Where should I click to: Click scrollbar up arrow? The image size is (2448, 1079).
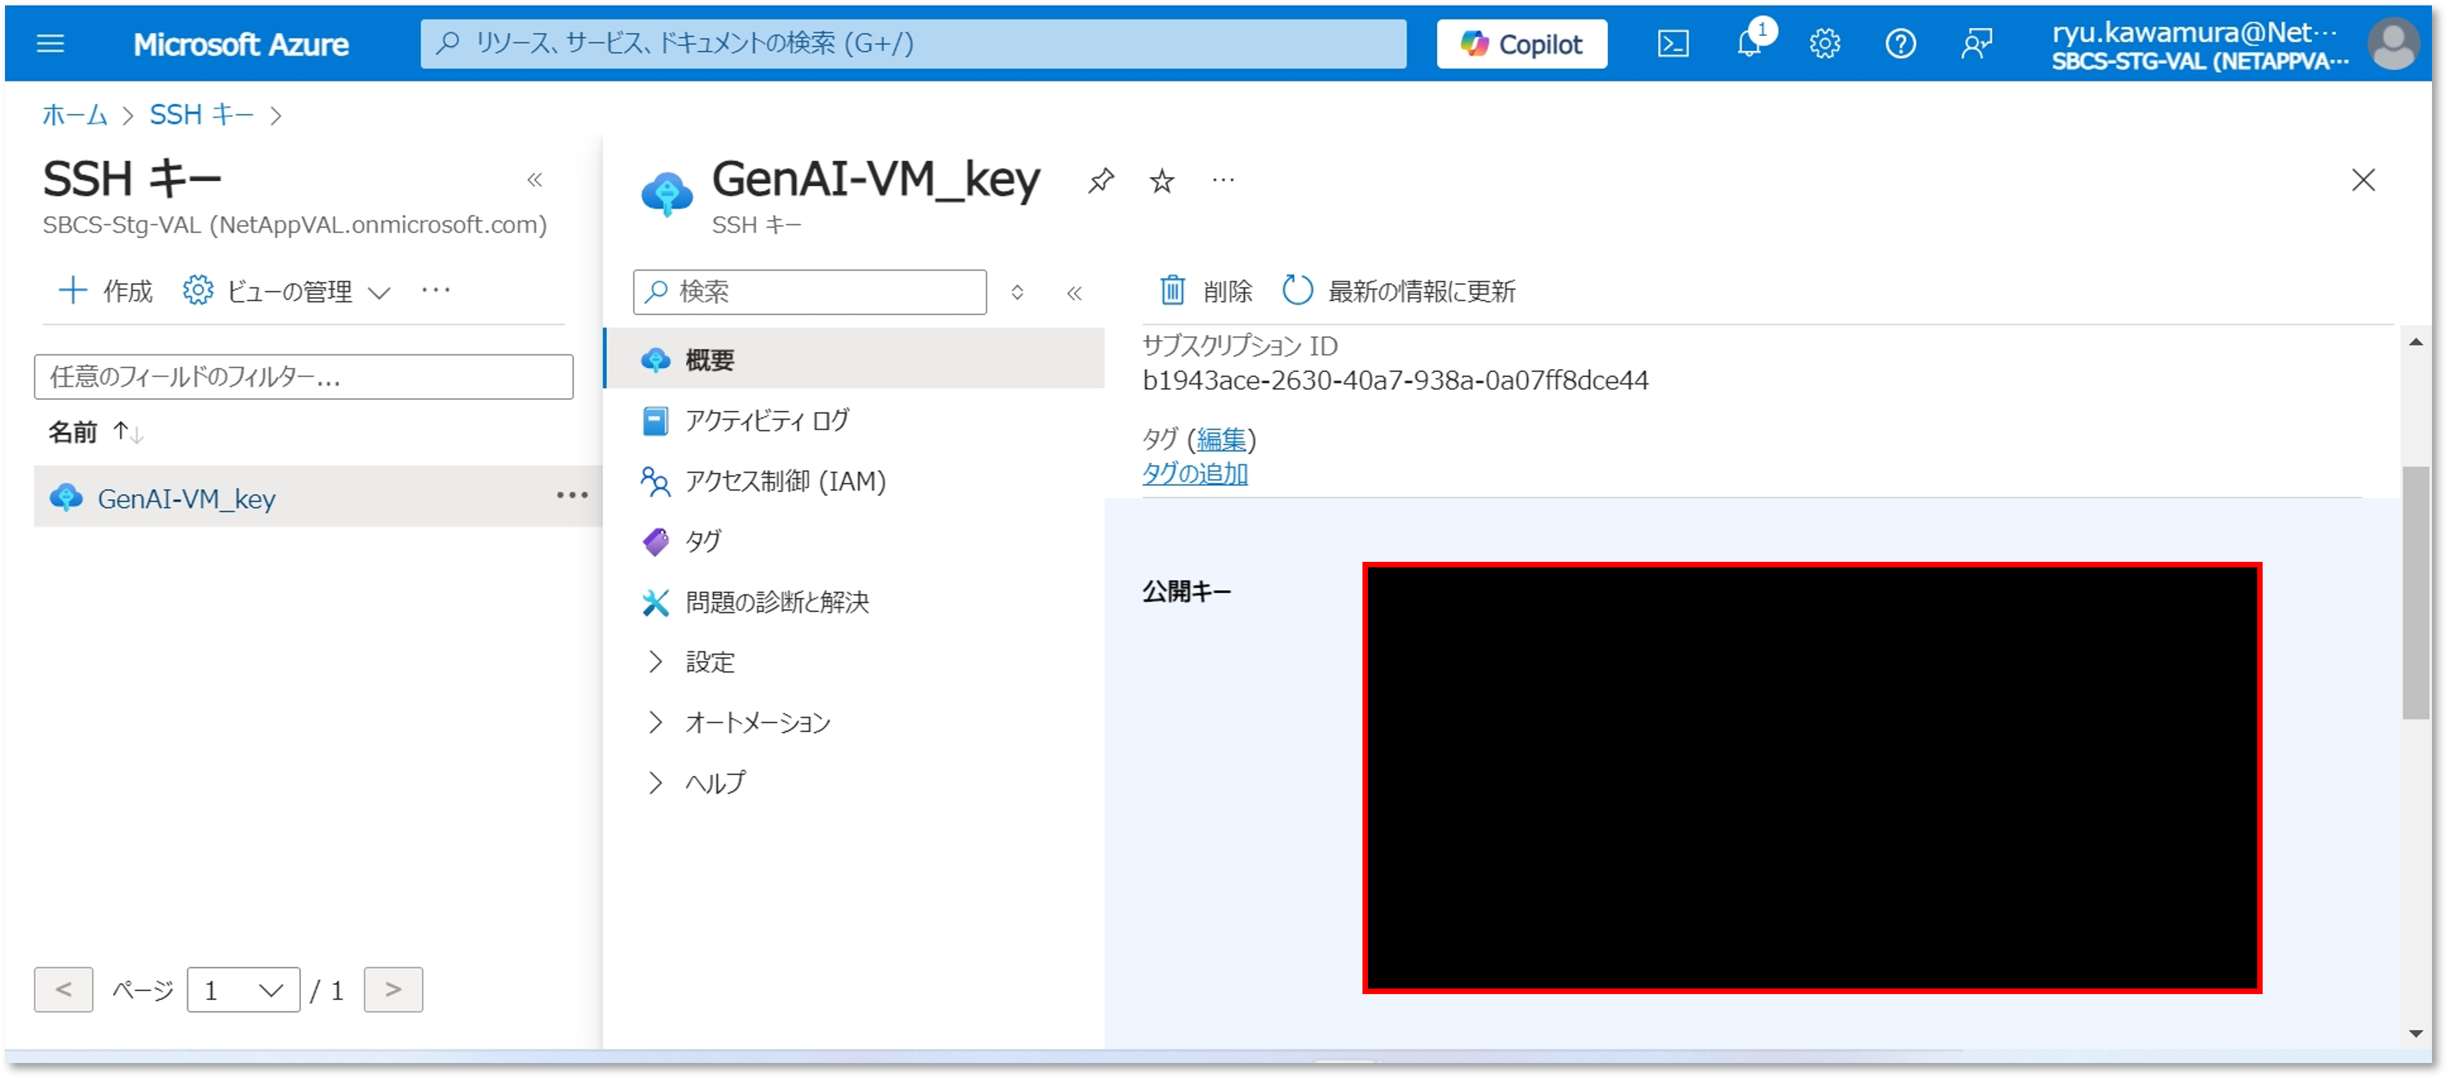click(2415, 342)
